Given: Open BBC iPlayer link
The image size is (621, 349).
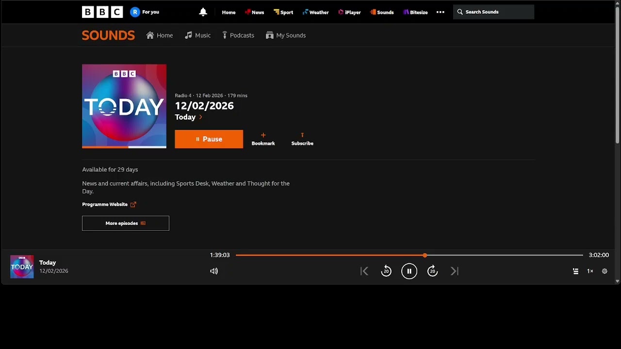Looking at the screenshot, I should point(349,12).
